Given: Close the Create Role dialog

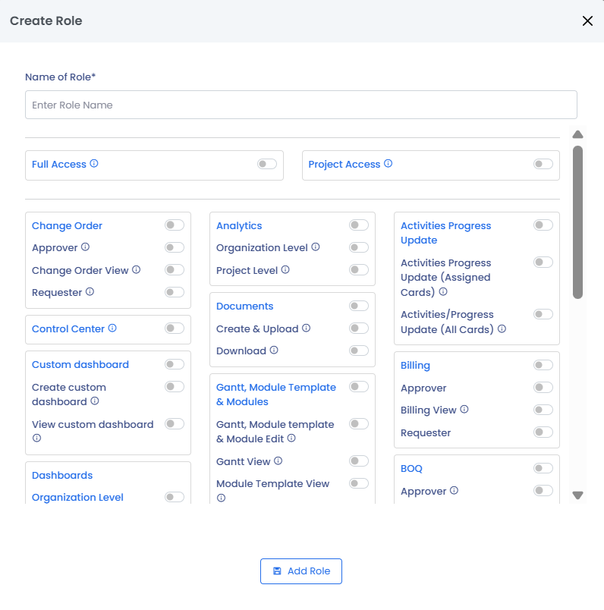Looking at the screenshot, I should [587, 21].
